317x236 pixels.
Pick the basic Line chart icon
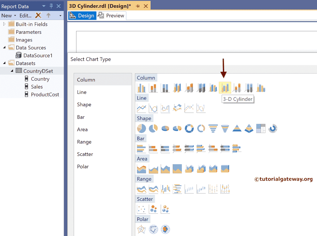pos(141,108)
